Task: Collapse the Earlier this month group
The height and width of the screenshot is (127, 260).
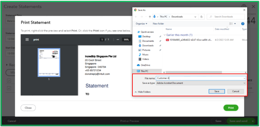Action: (165, 35)
